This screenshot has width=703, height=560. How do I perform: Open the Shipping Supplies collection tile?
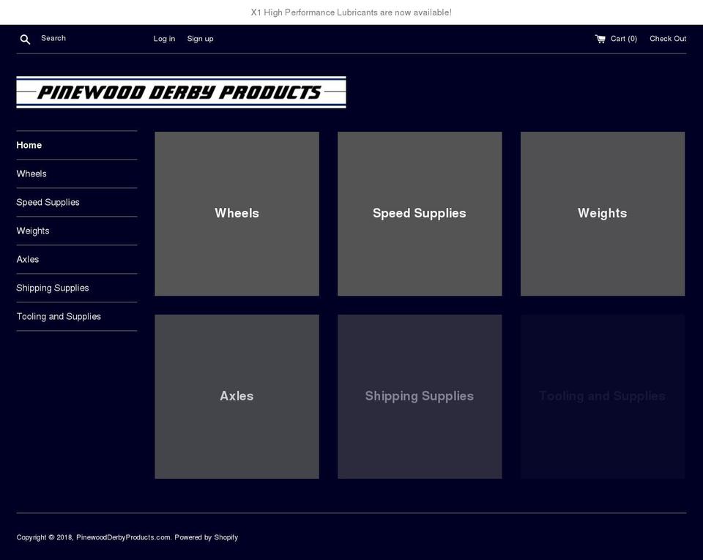(420, 397)
